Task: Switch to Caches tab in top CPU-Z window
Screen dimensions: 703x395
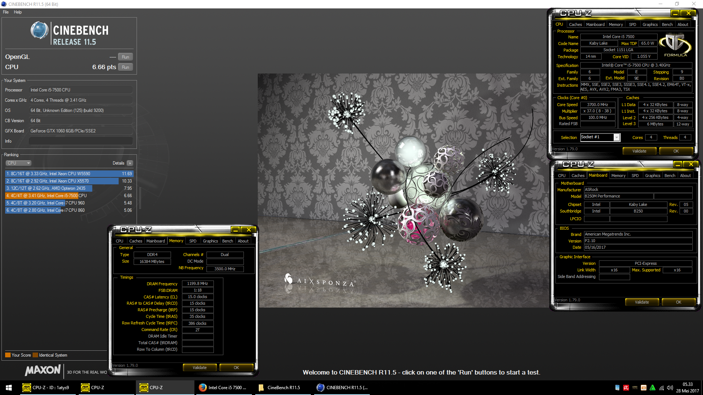Action: tap(575, 25)
